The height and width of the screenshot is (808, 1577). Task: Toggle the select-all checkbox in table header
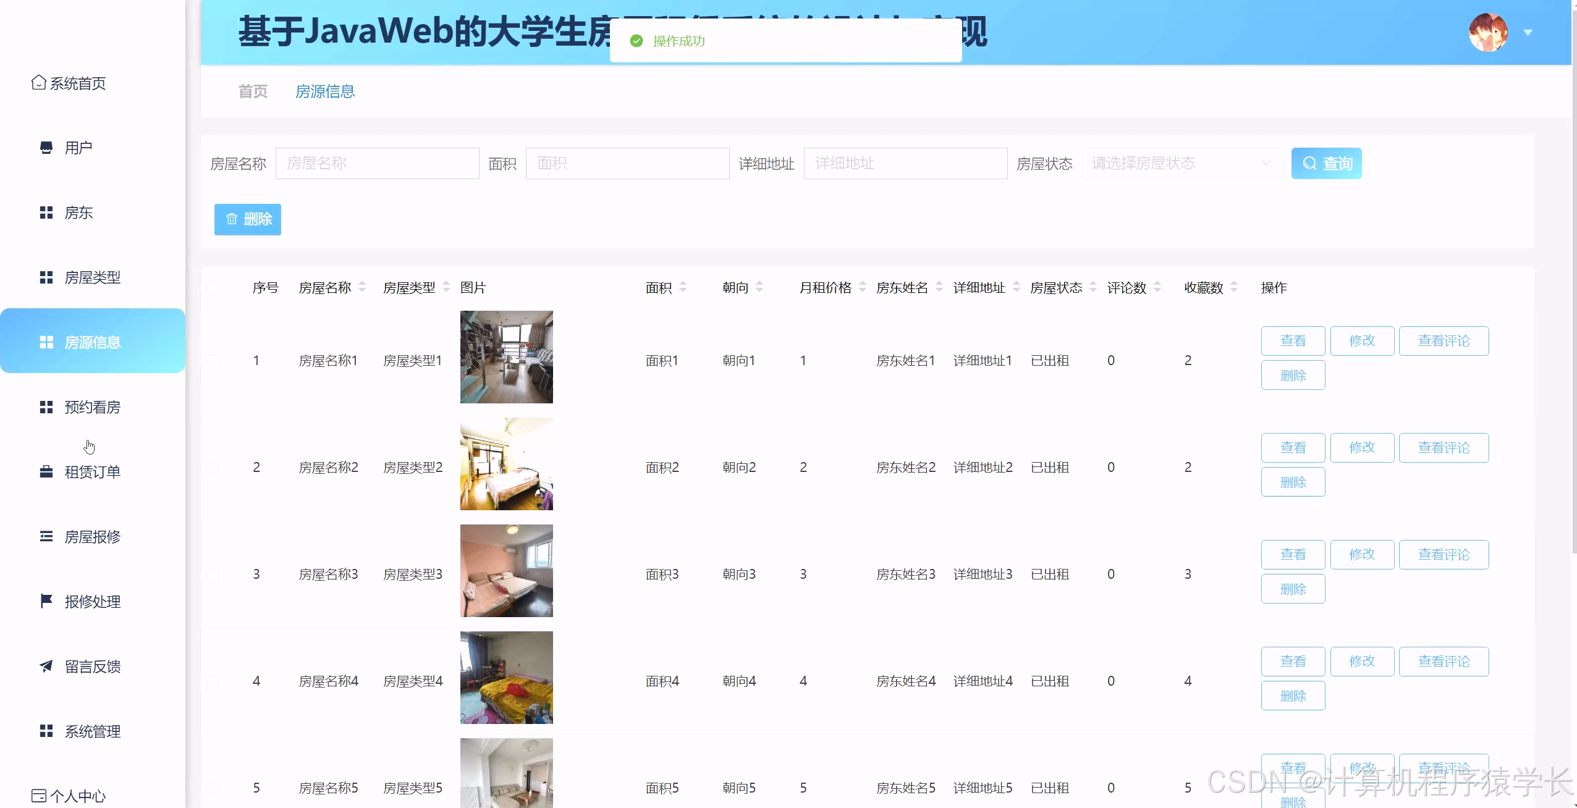[213, 287]
